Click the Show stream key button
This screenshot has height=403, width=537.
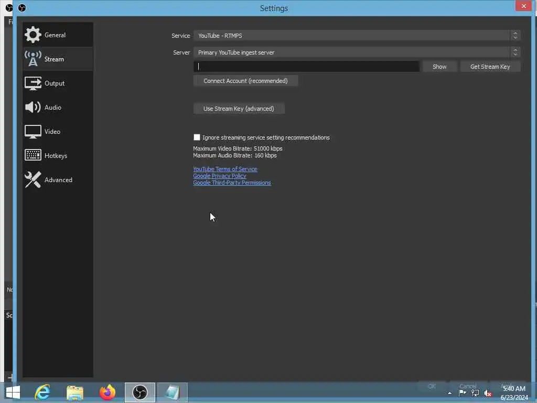pyautogui.click(x=439, y=67)
